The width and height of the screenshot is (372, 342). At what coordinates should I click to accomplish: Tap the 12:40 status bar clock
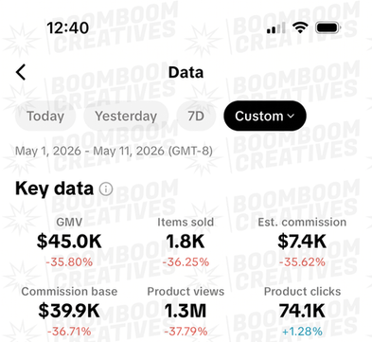(x=68, y=27)
